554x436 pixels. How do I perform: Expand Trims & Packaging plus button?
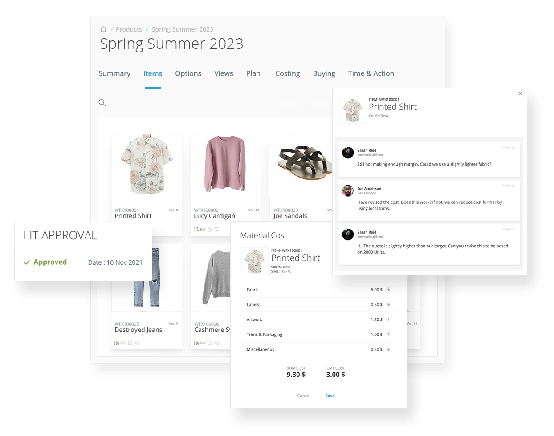pos(389,334)
